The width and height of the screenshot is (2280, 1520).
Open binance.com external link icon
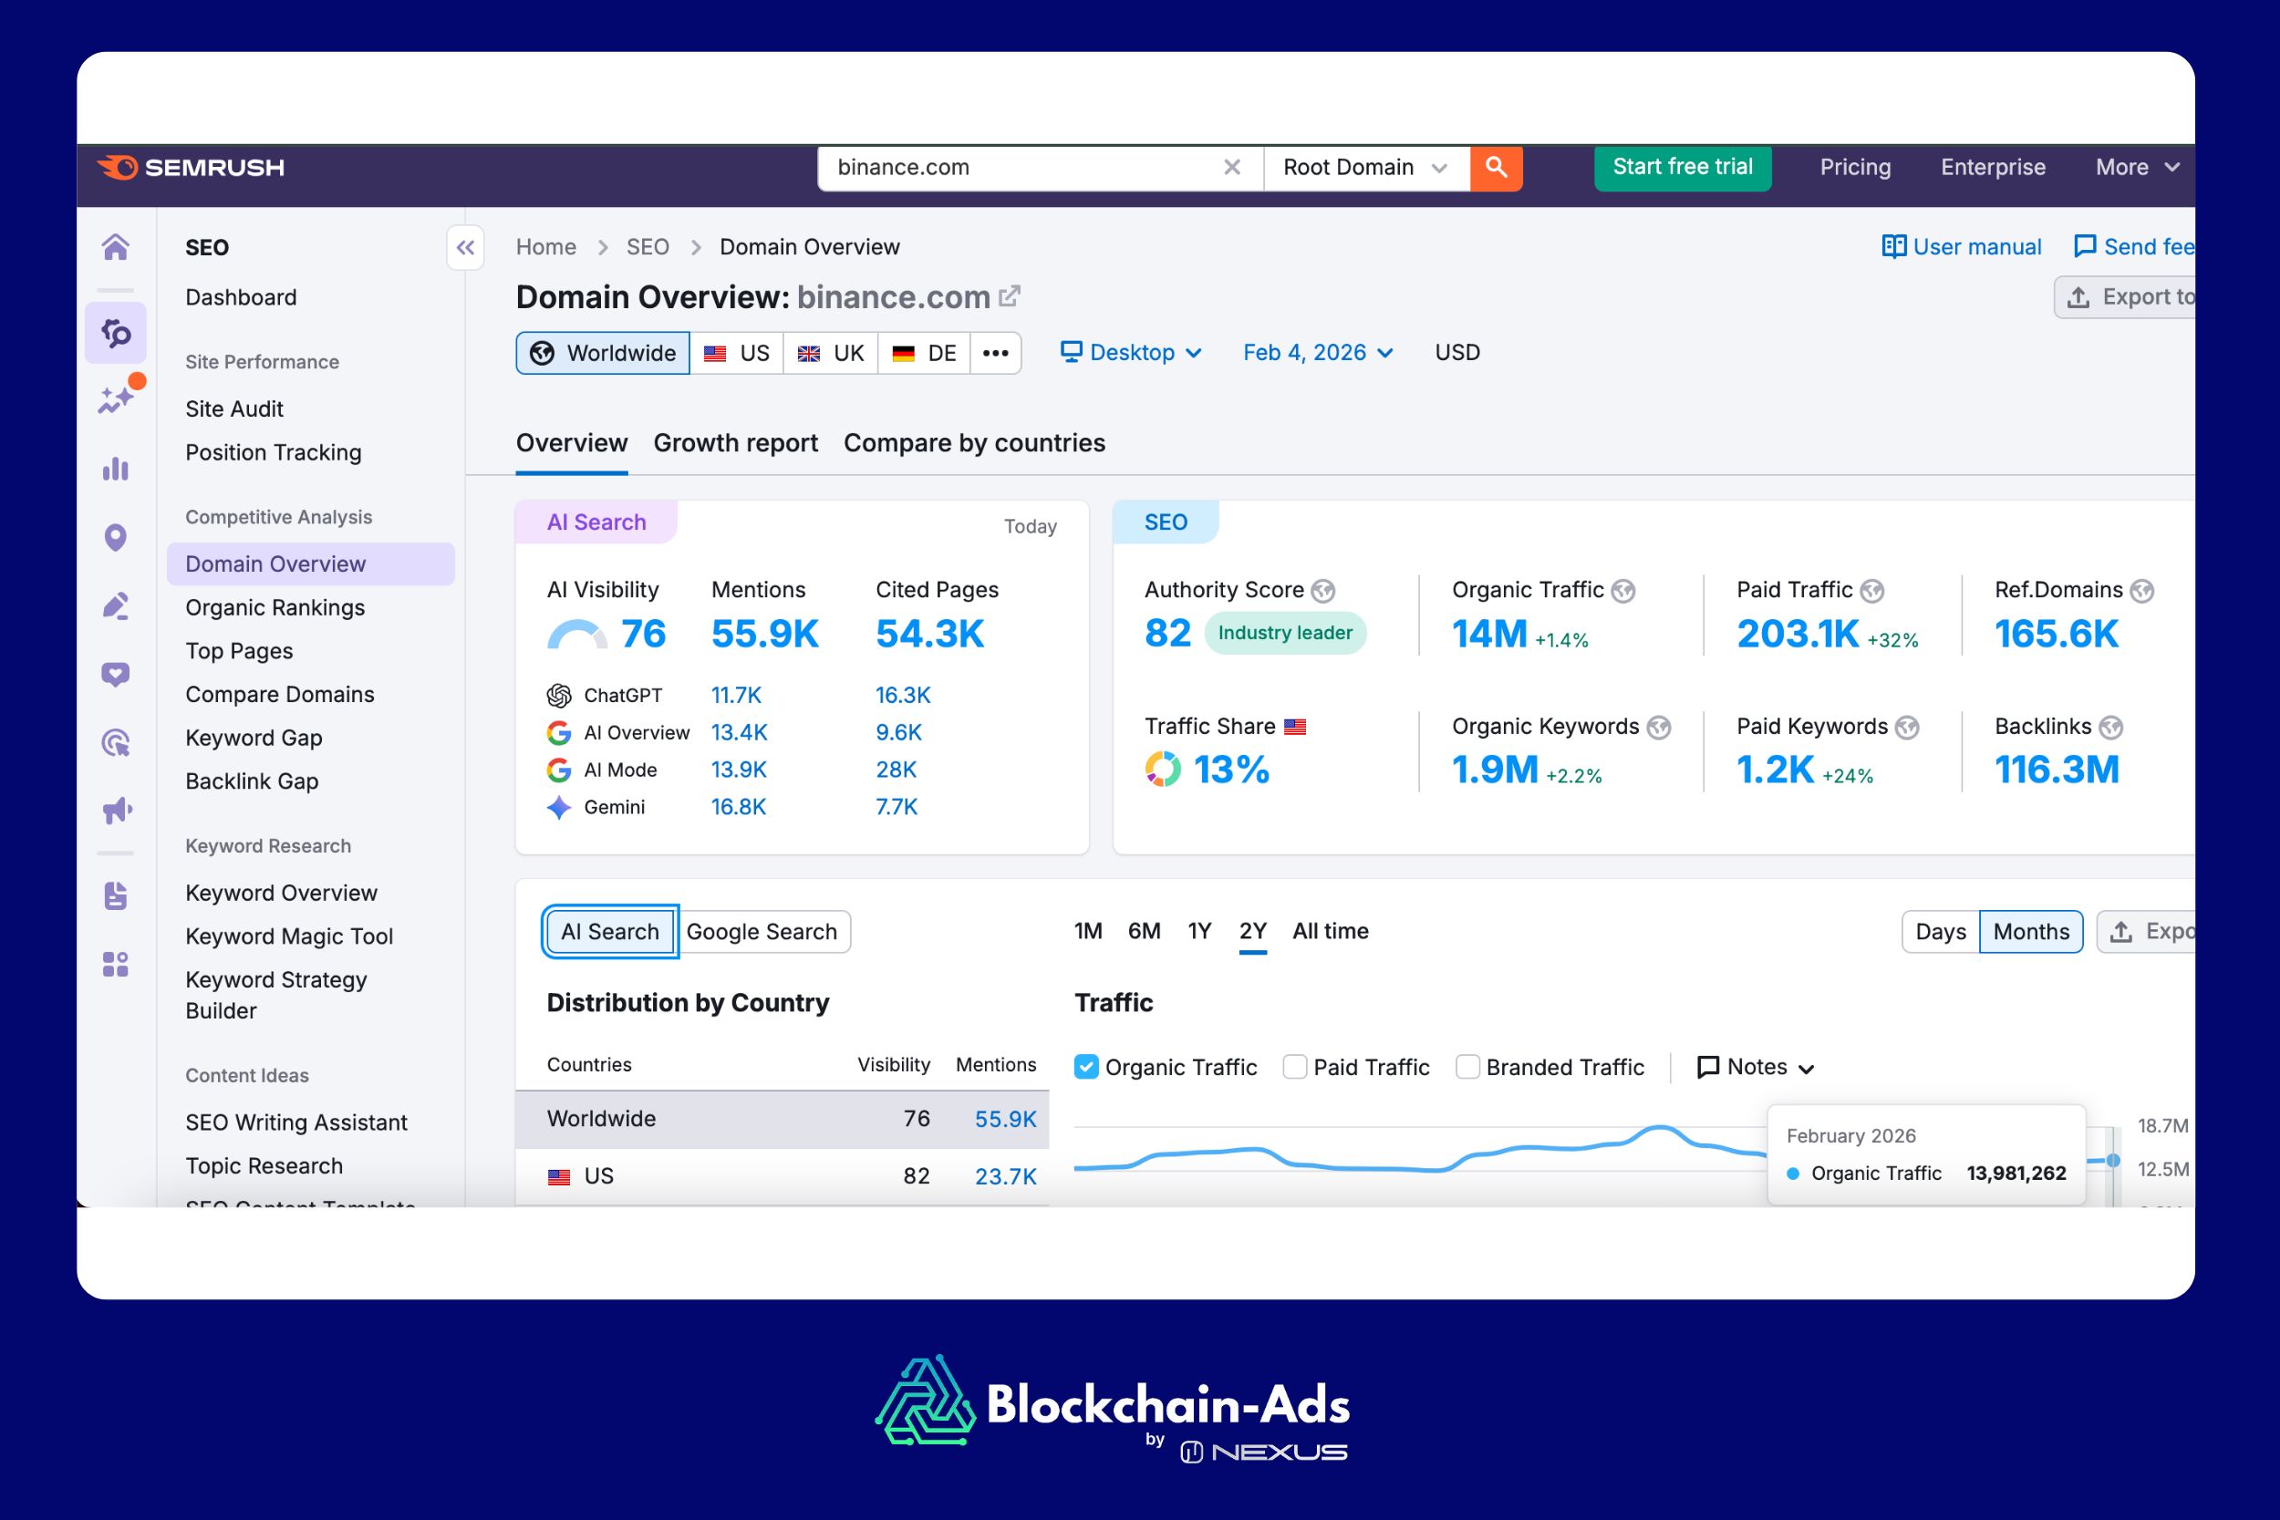click(x=1010, y=295)
